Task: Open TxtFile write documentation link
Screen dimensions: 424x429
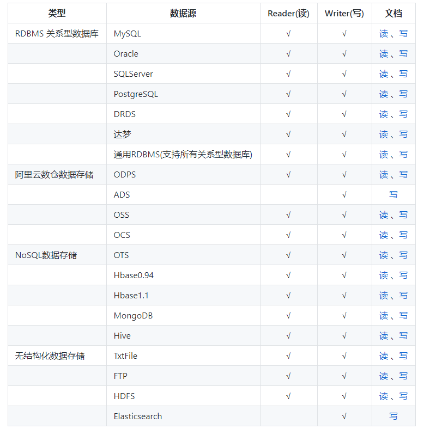Action: click(403, 356)
